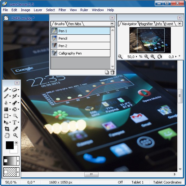Activate the Hand pan tool
Screen dimensions: 186x186
pyautogui.click(x=7, y=135)
